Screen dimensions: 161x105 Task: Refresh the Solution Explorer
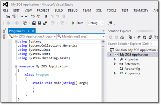click(145, 37)
